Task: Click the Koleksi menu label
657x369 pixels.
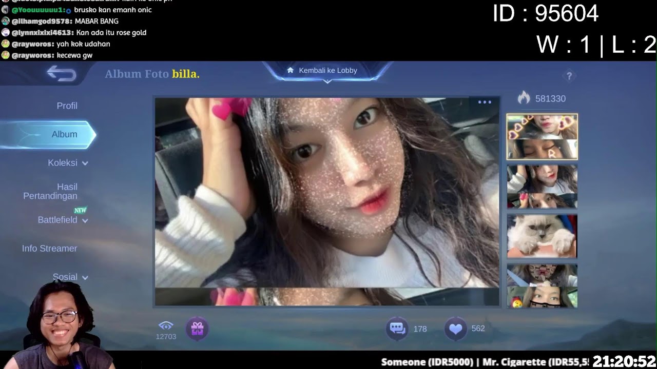Action: point(62,162)
